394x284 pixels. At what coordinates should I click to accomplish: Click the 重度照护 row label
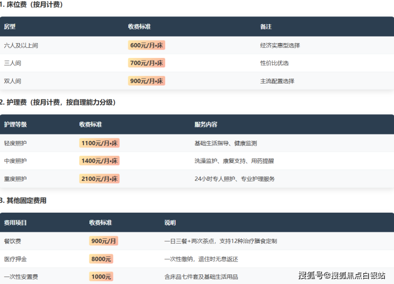click(15, 179)
